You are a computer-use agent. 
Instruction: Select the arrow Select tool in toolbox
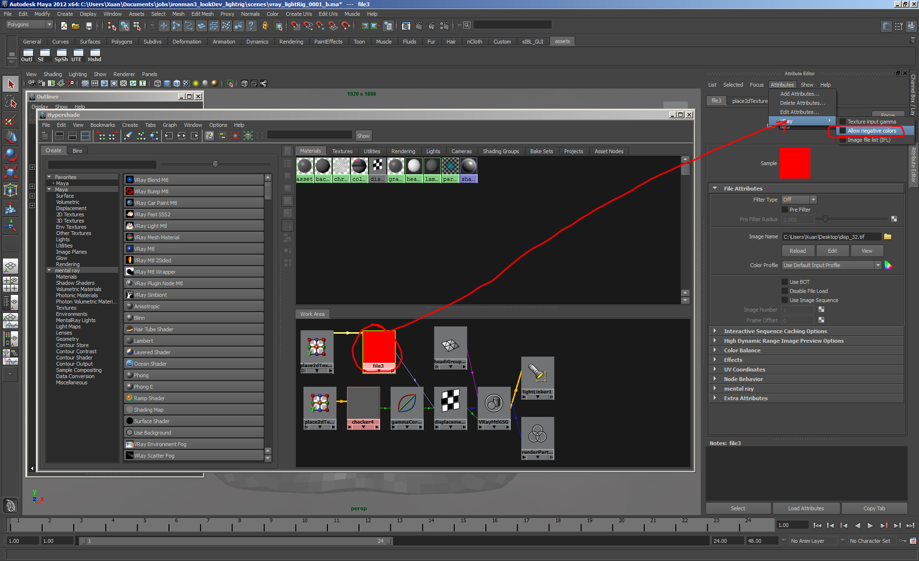(11, 84)
